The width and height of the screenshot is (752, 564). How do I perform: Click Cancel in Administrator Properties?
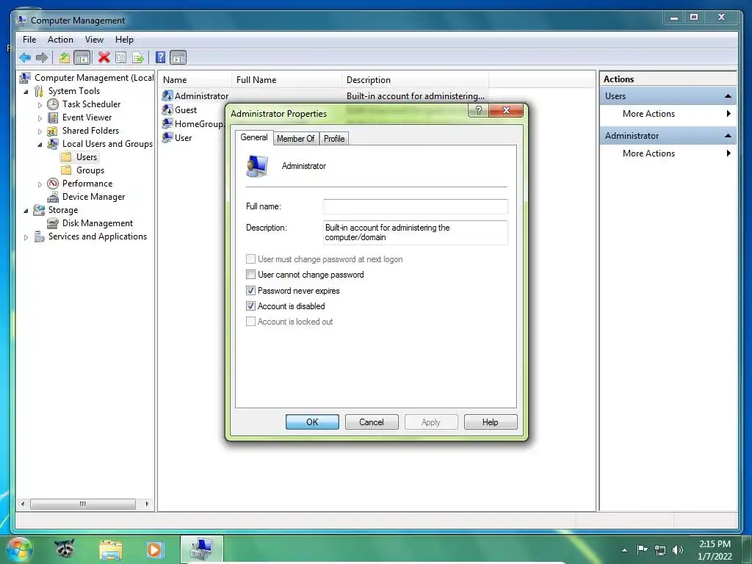coord(372,422)
